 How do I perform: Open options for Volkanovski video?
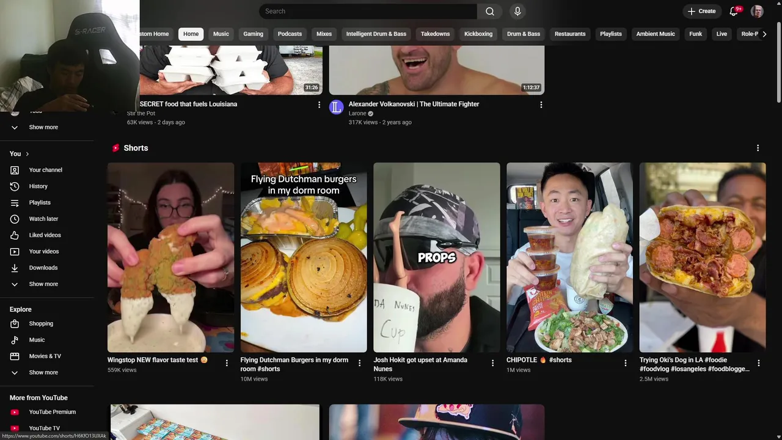[x=541, y=105]
